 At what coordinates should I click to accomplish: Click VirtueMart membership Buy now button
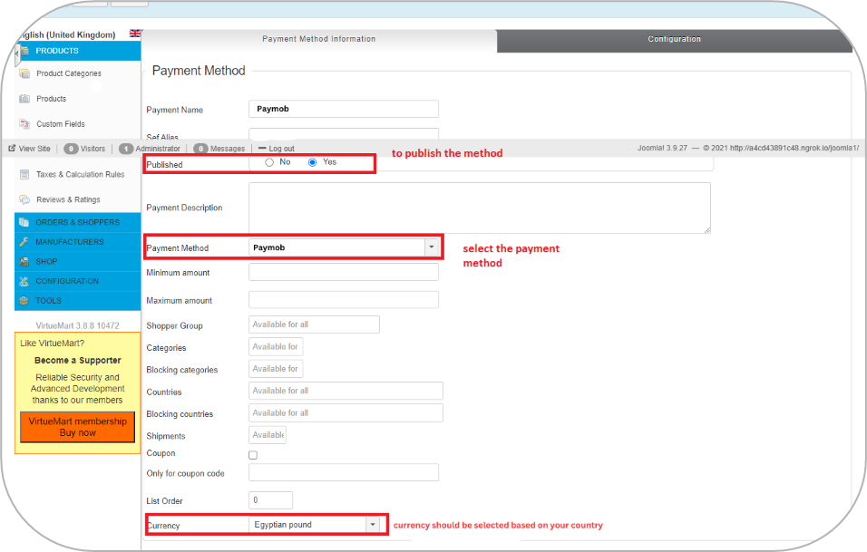77,427
